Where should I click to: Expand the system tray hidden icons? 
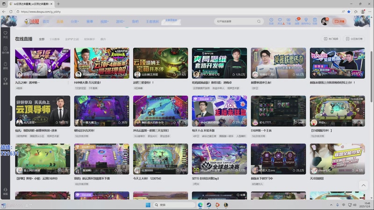point(331,205)
